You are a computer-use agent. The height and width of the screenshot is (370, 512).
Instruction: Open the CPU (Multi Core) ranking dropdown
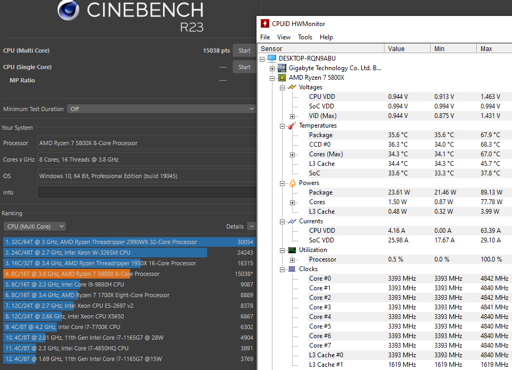point(35,226)
